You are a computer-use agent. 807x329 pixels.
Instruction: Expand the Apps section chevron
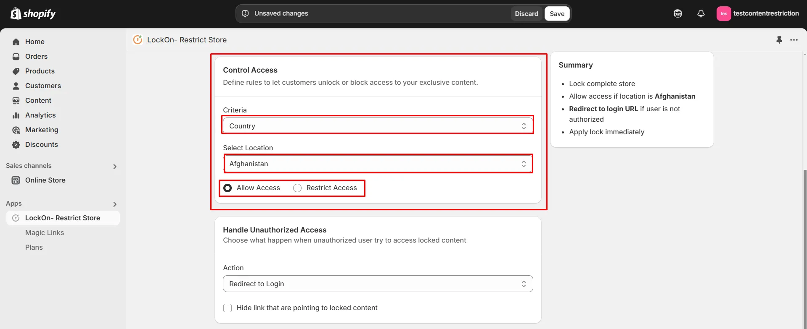click(115, 204)
